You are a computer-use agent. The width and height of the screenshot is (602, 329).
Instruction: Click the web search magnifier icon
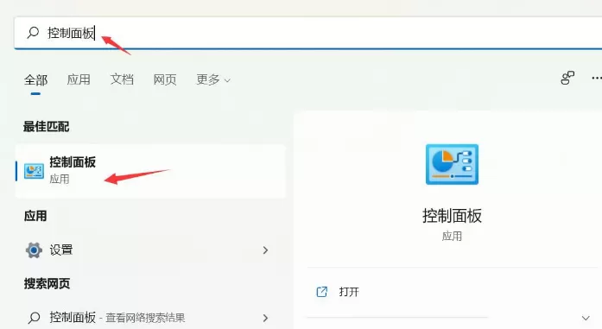click(34, 318)
